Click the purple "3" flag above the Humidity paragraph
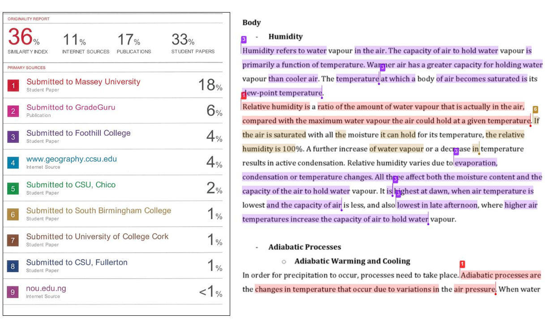Image resolution: width=554 pixels, height=327 pixels. 243,39
